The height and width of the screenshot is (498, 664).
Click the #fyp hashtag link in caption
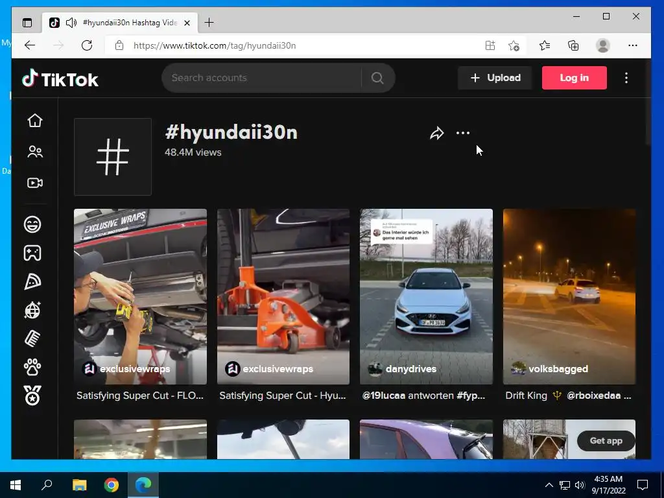pos(471,396)
